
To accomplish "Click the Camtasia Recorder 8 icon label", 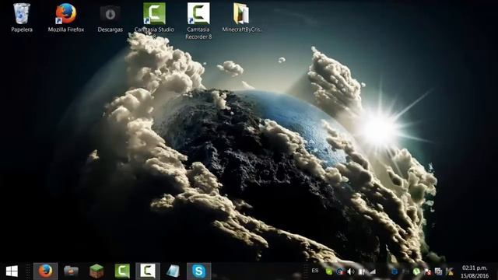I will click(x=198, y=33).
